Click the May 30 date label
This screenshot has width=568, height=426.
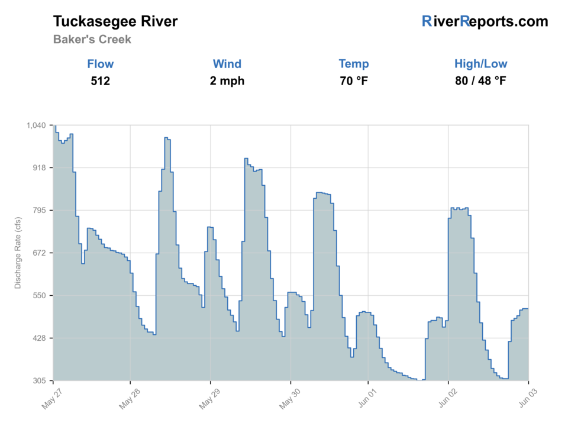coord(289,398)
